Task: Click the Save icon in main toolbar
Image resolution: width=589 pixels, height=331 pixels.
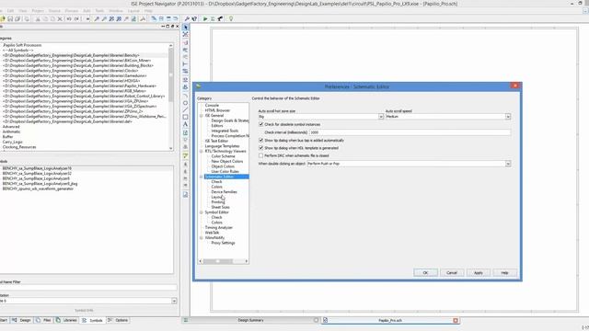Action: click(10, 18)
